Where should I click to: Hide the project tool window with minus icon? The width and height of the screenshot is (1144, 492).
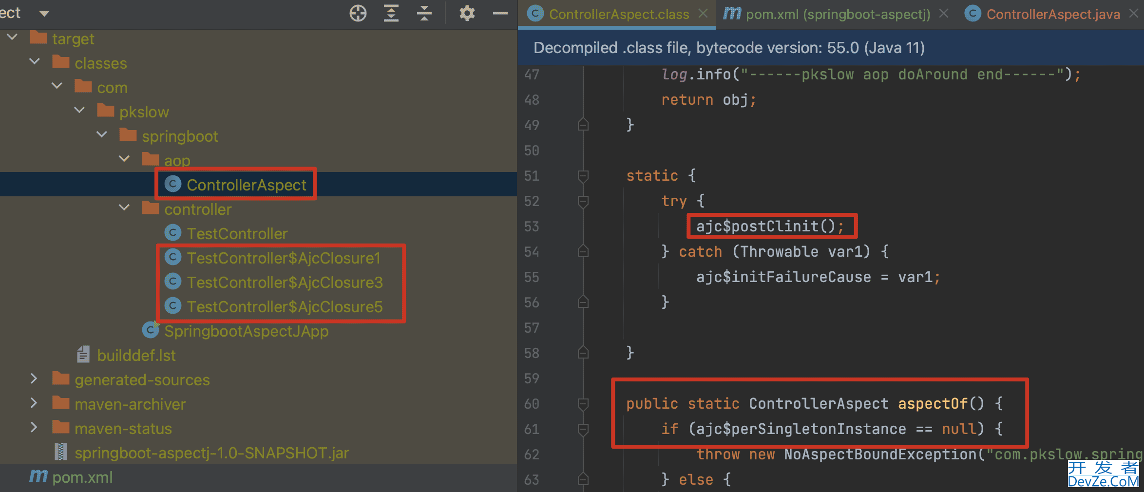500,13
